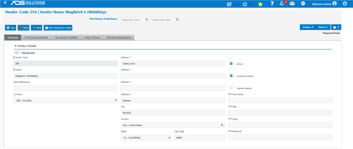The height and width of the screenshot is (149, 353).
Task: Click the Zip Code field
Action: pos(200,138)
